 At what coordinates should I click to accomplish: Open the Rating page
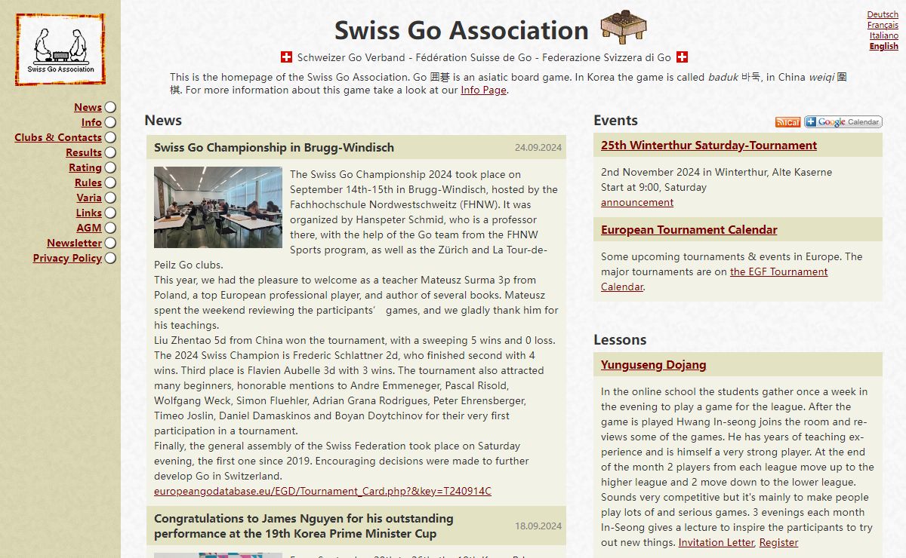click(85, 167)
